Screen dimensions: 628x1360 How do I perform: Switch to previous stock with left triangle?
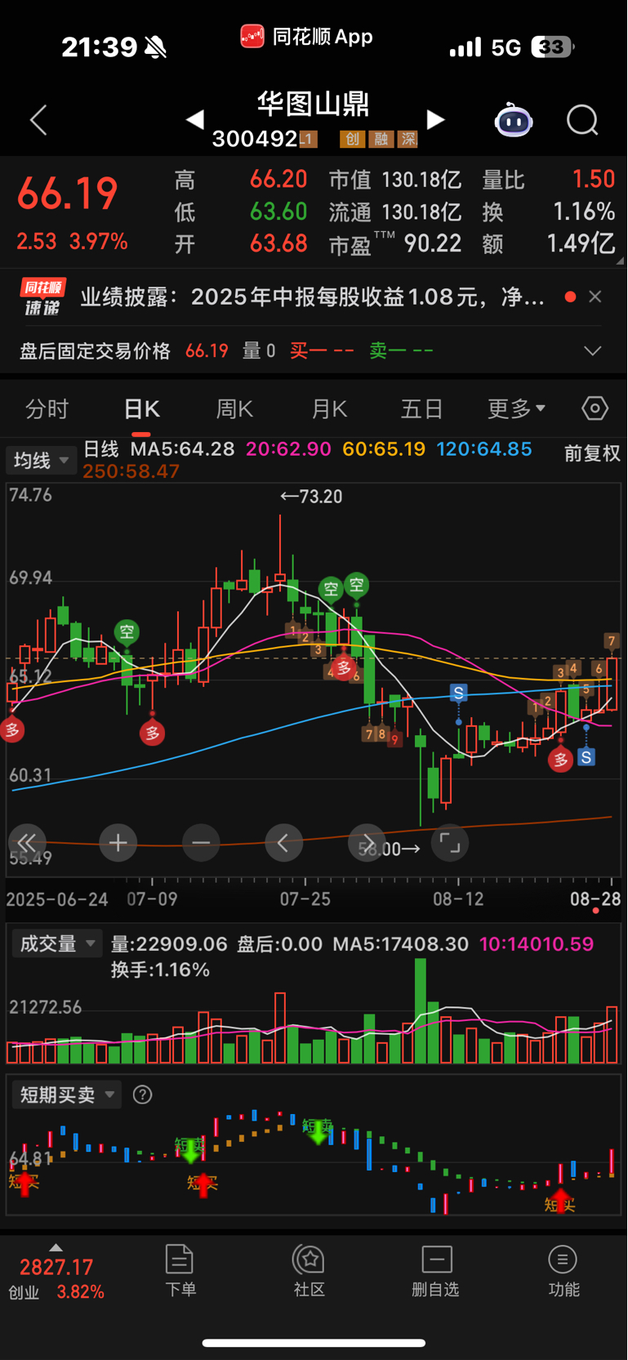coord(194,120)
